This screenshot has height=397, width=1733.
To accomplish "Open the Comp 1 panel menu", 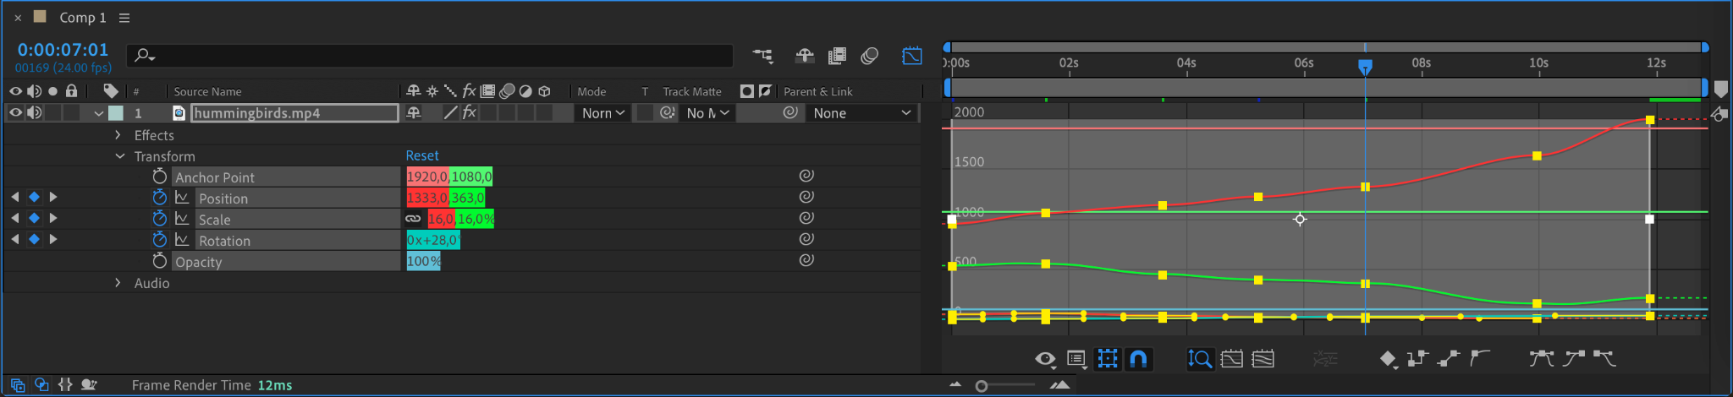I will [x=124, y=18].
